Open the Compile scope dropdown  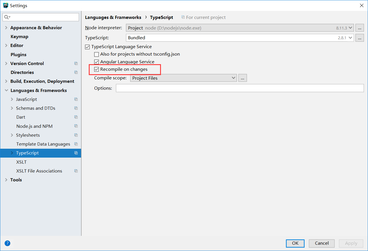[183, 78]
